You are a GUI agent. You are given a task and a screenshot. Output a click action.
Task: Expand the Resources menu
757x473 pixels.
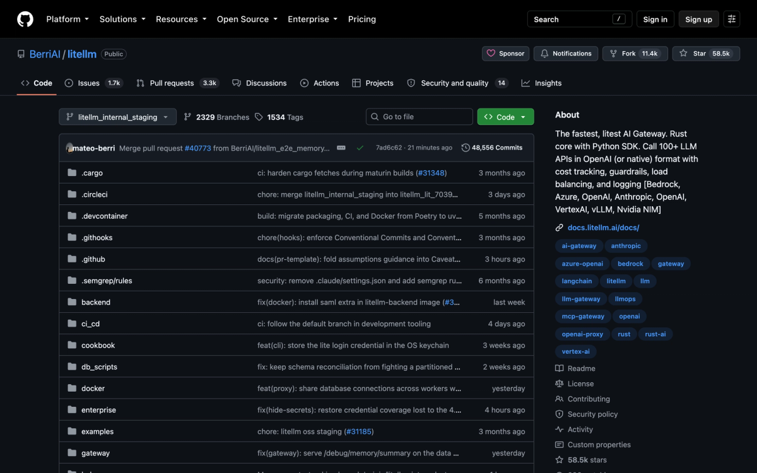tap(181, 19)
